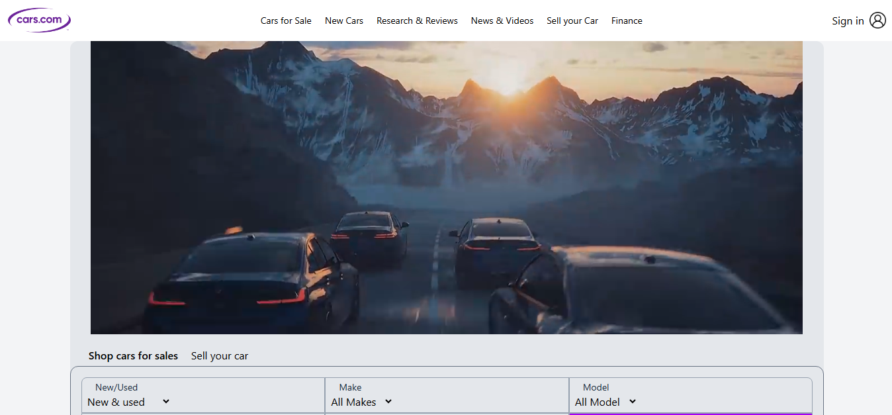Click the cars.com logo
This screenshot has width=892, height=415.
[x=39, y=20]
